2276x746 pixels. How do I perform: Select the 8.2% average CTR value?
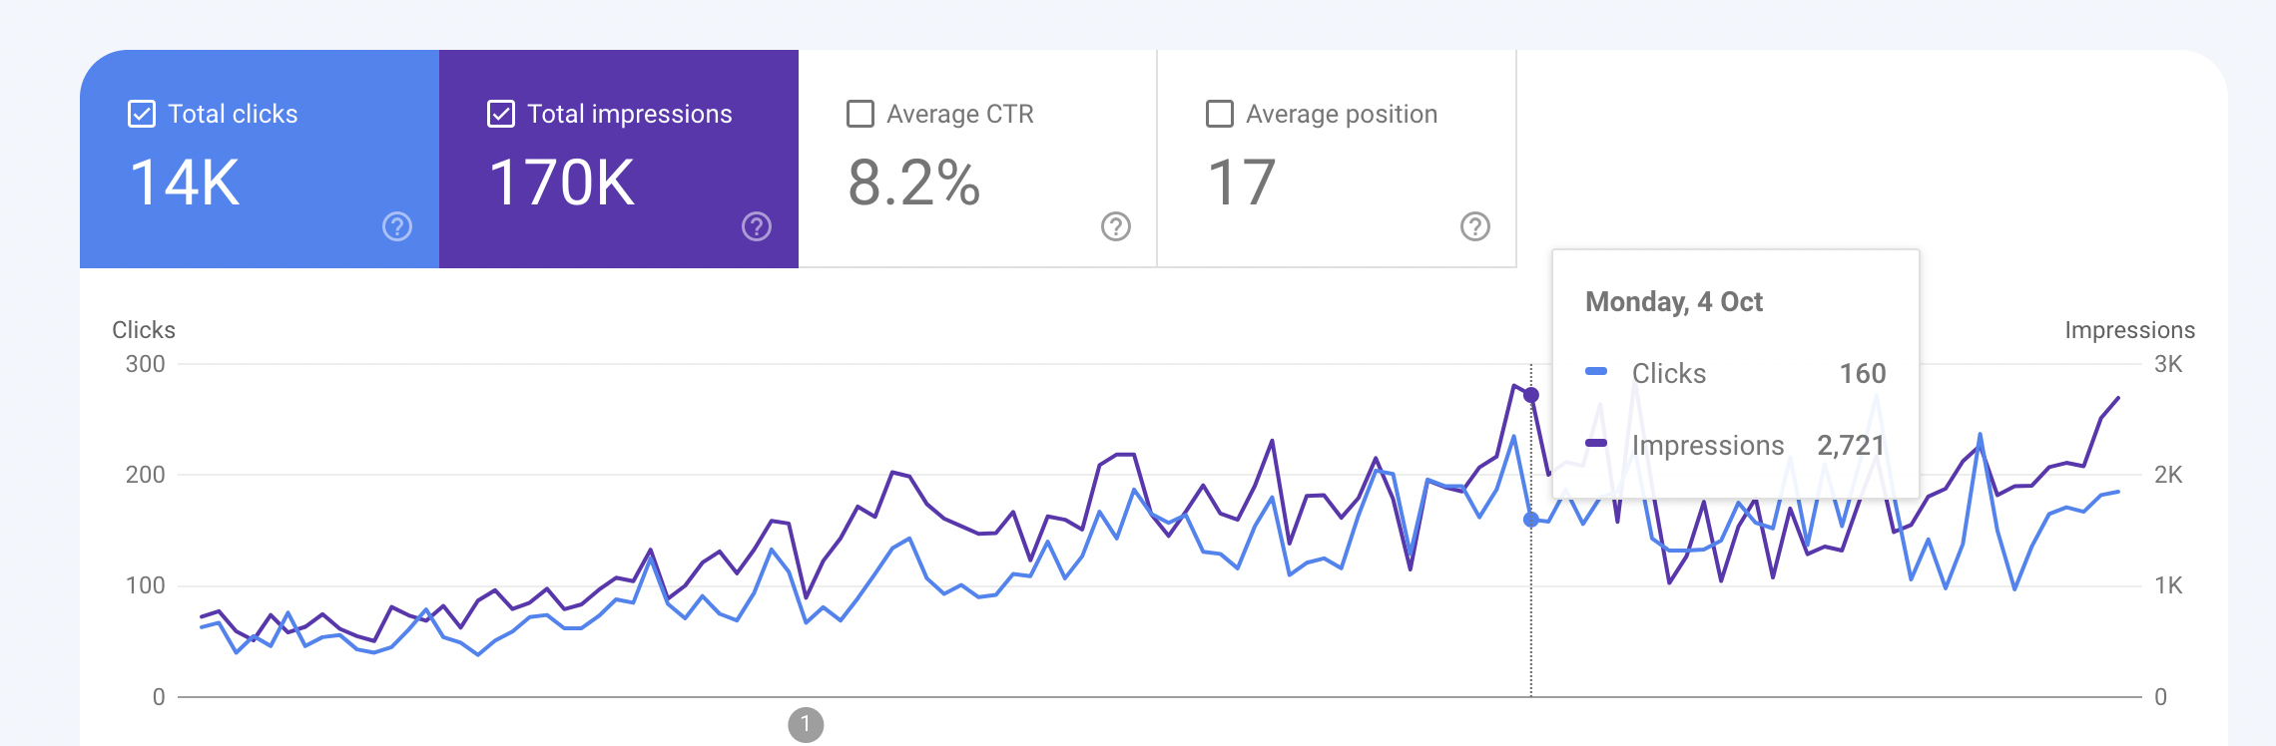click(913, 184)
